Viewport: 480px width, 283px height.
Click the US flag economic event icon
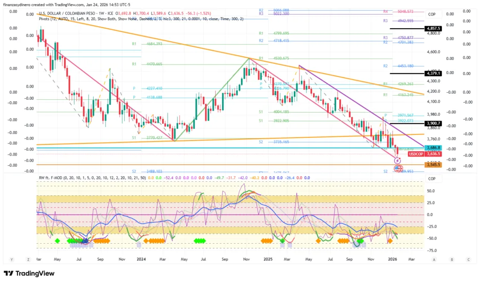(x=397, y=168)
